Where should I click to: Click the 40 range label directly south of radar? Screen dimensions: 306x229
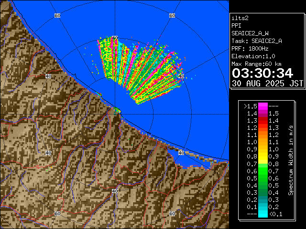point(115,191)
